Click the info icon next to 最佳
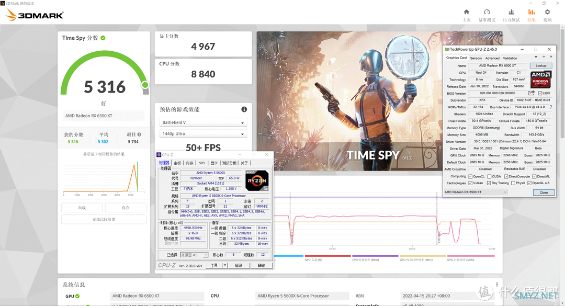The height and width of the screenshot is (306, 565). tap(139, 134)
